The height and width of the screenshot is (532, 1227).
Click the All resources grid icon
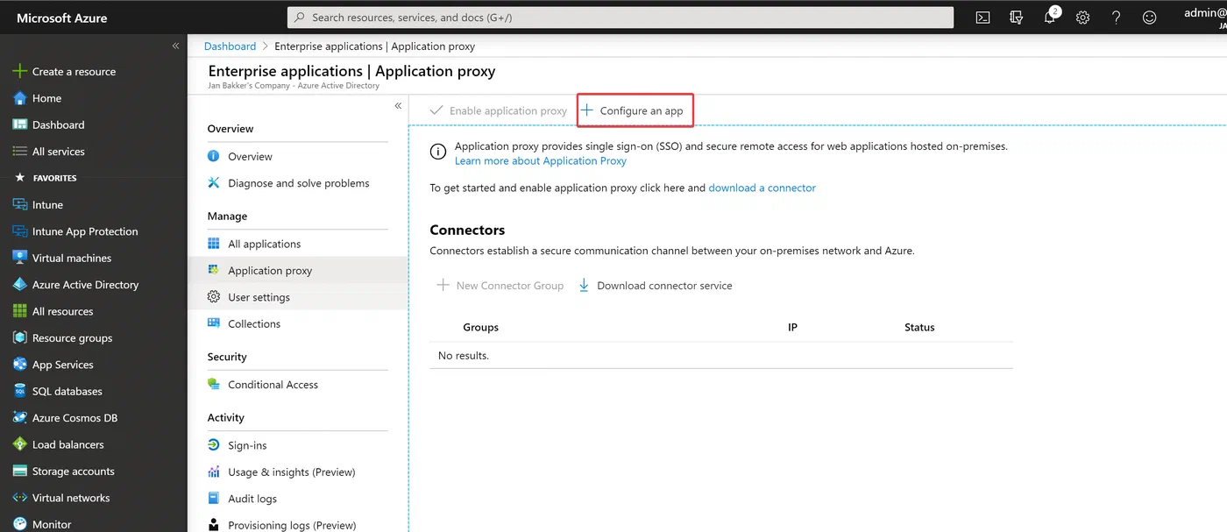(19, 311)
